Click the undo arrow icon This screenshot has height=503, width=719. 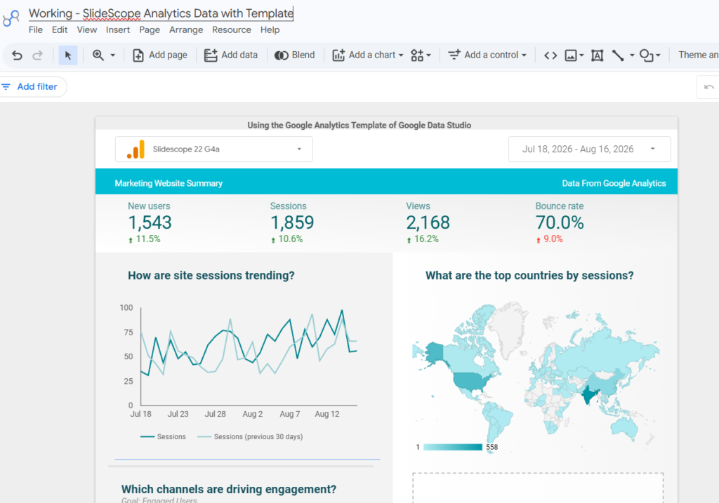[x=17, y=55]
